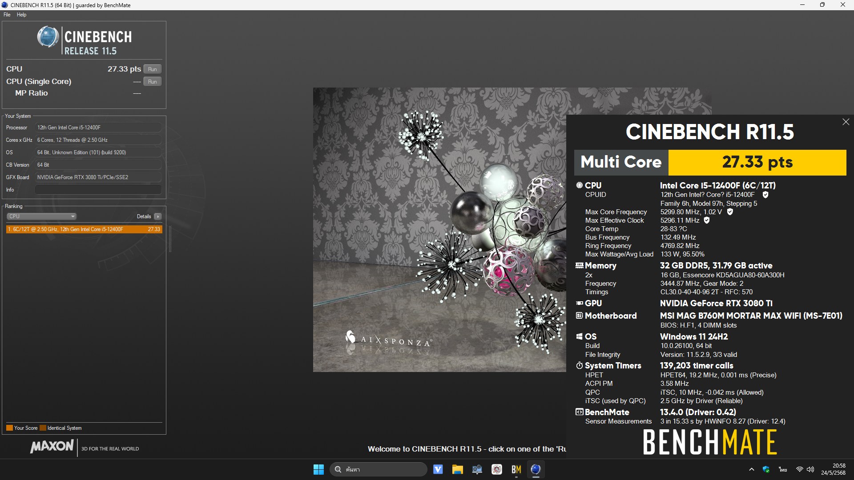Screen dimensions: 854x480
Task: Click the Memory module icon
Action: [580, 265]
